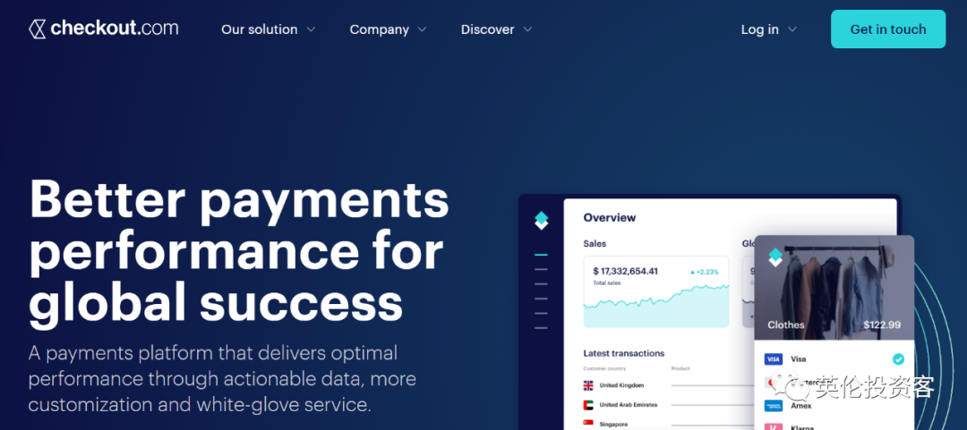Click the Singapore flag icon
Image resolution: width=967 pixels, height=430 pixels.
pyautogui.click(x=588, y=424)
